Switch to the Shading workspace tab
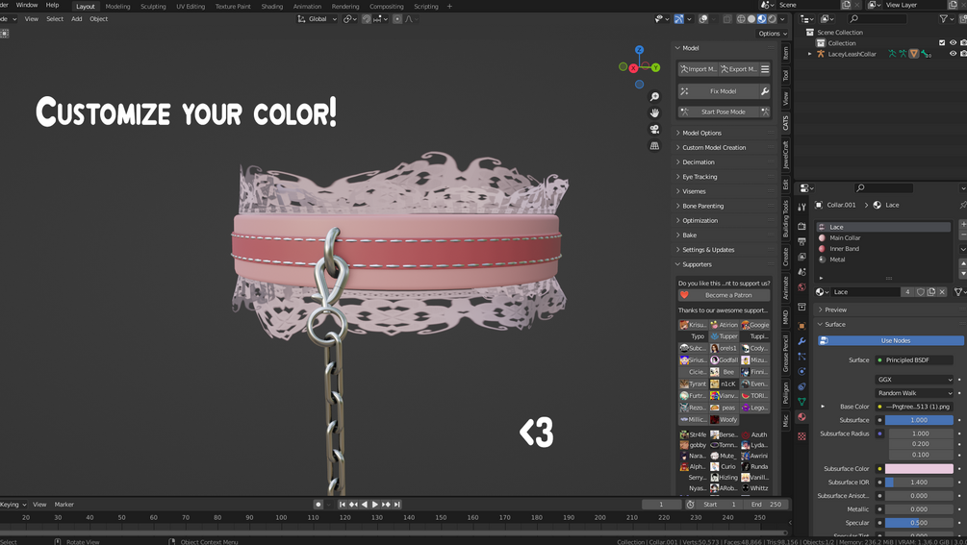The width and height of the screenshot is (967, 545). coord(271,6)
